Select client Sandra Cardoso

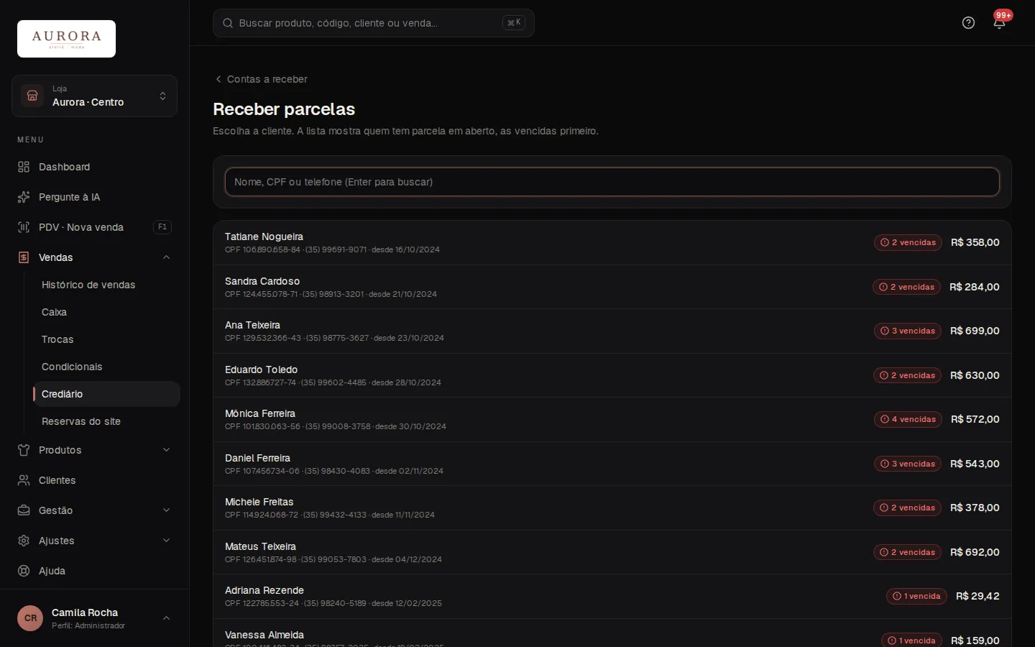(x=612, y=287)
